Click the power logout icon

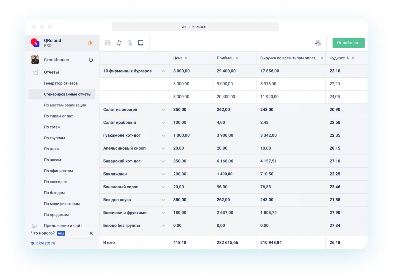(x=91, y=60)
